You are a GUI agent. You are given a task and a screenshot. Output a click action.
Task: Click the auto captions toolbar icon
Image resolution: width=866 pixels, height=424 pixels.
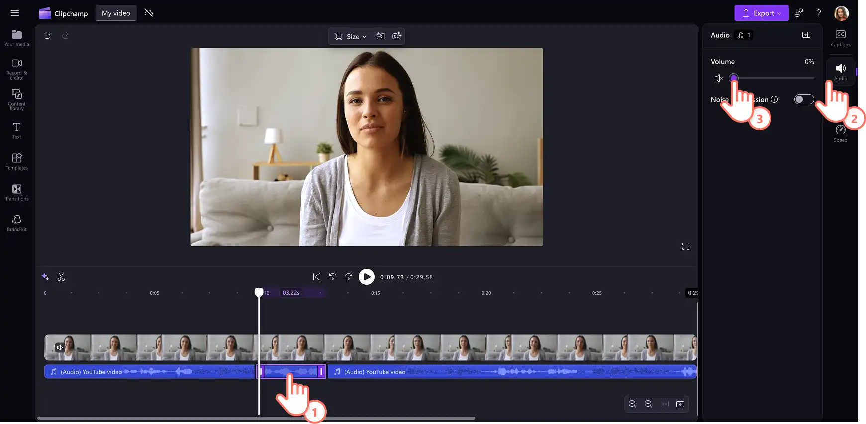(x=397, y=36)
